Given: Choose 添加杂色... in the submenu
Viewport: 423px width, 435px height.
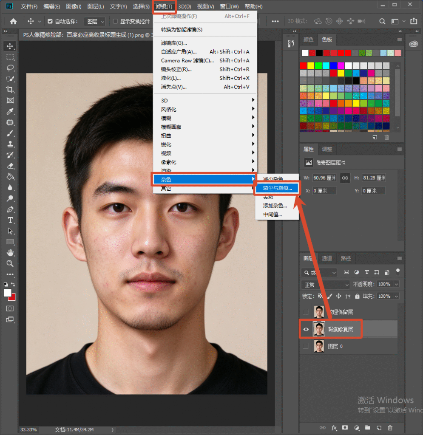Looking at the screenshot, I should click(x=277, y=206).
